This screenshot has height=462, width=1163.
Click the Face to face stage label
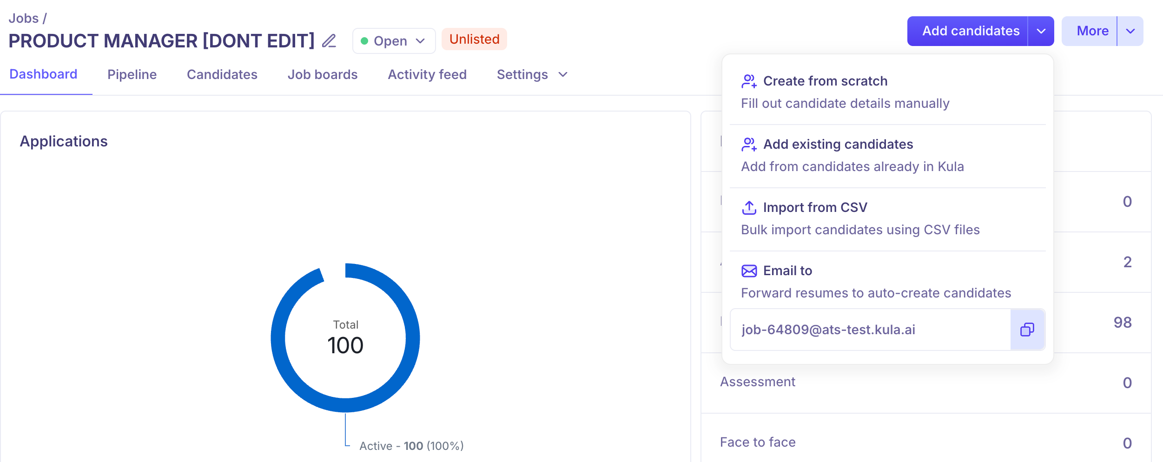click(x=758, y=442)
